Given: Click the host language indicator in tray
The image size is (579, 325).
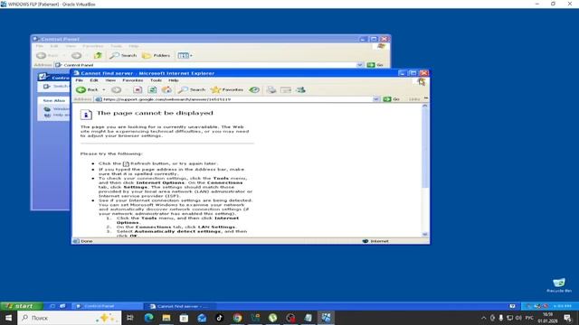Looking at the screenshot, I should tap(529, 318).
